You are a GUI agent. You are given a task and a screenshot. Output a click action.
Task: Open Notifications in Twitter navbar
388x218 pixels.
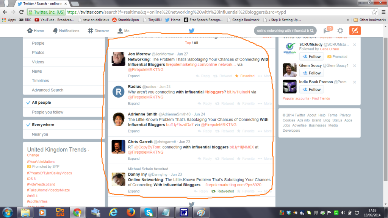[x=66, y=31]
